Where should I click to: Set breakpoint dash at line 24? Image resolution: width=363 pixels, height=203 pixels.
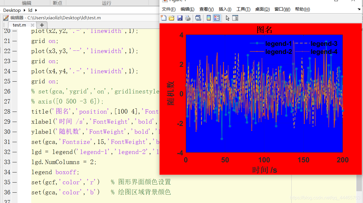tap(14, 71)
